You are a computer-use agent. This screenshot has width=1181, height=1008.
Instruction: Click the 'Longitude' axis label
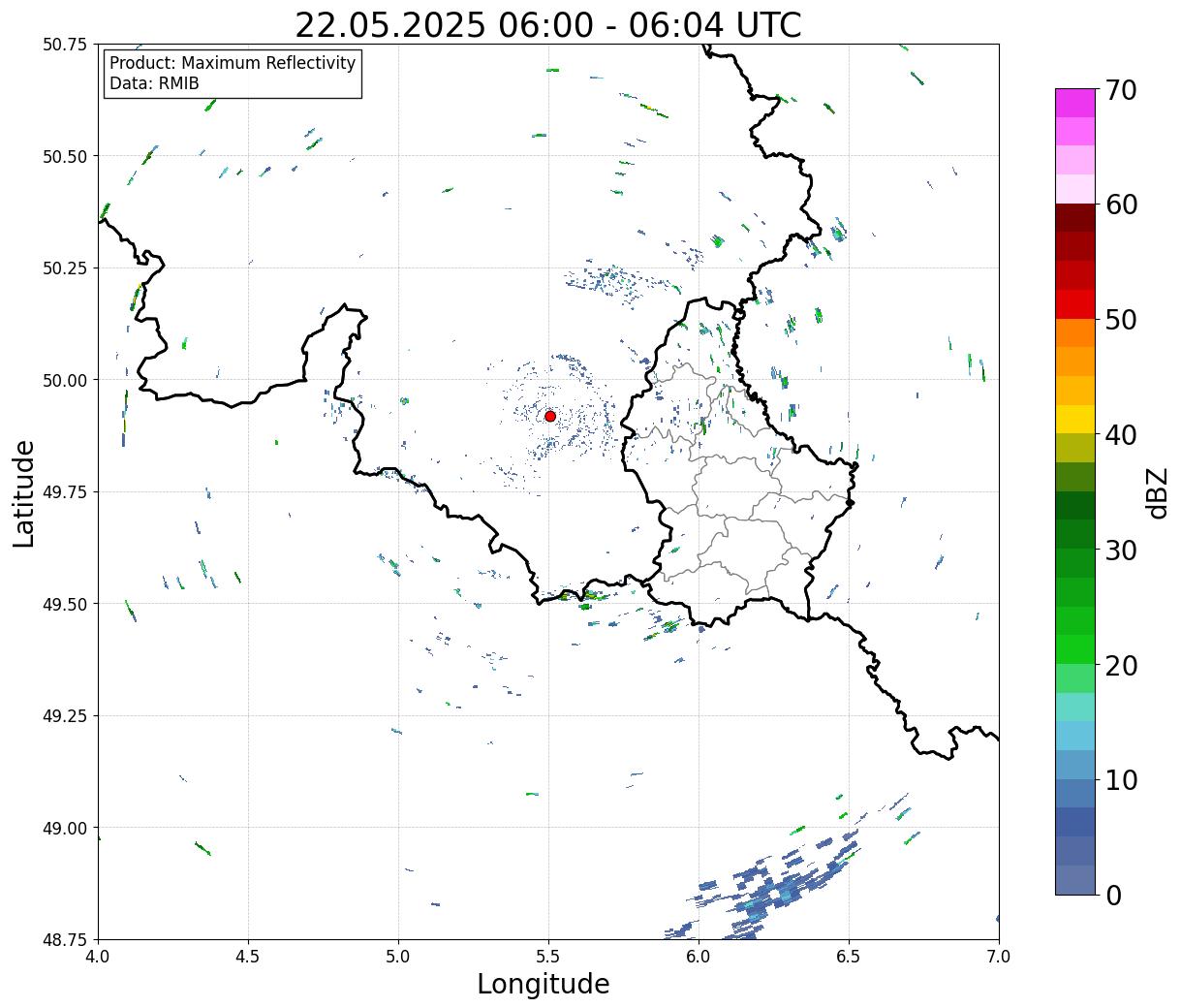544,984
